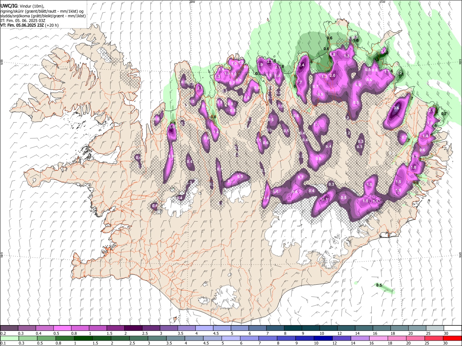Click the 0.5 label on the offshore green patch
Screen dimensions: 462x346
click(x=379, y=285)
